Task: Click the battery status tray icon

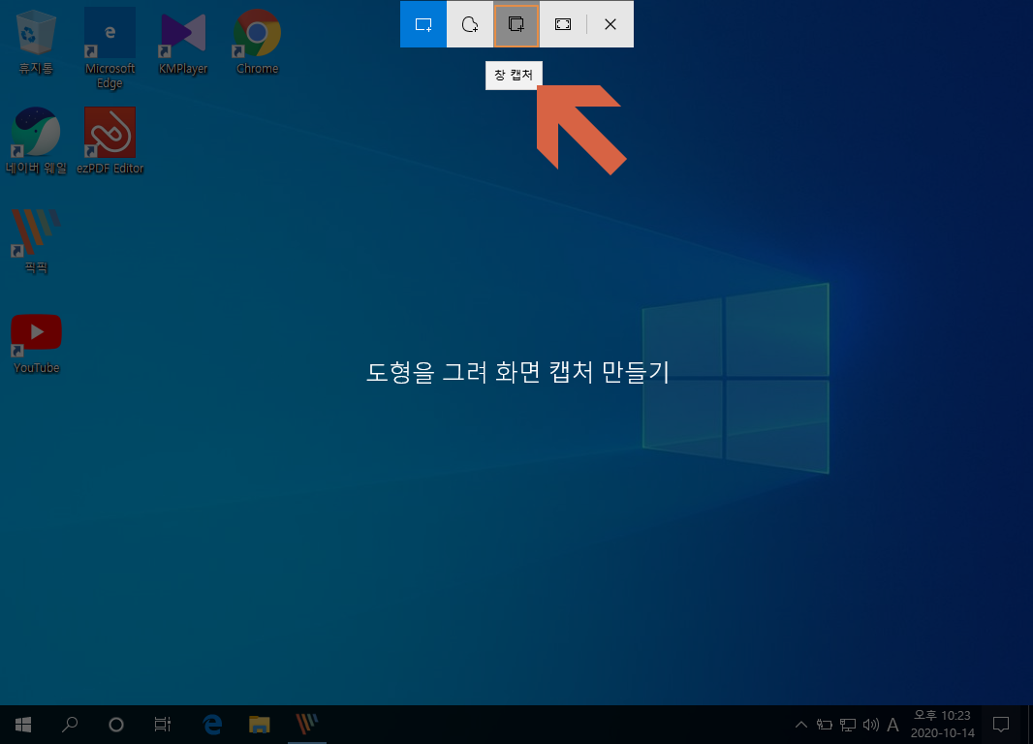Action: click(824, 725)
